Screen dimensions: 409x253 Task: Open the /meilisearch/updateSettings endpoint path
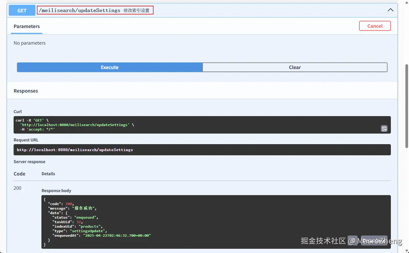coord(80,10)
